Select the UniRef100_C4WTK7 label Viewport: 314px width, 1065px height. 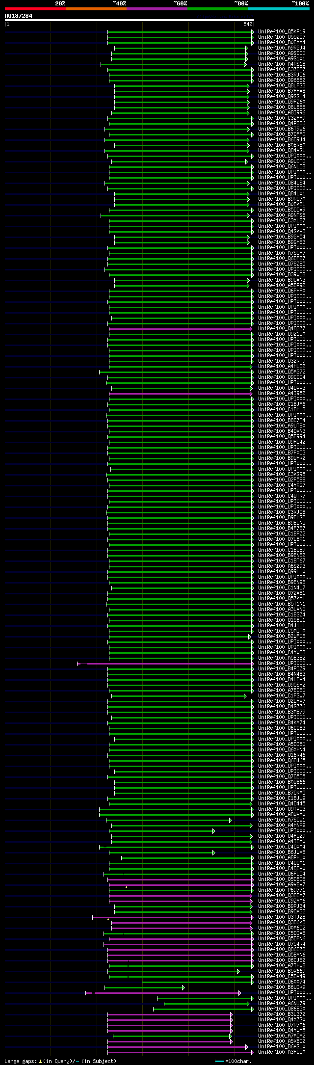coord(282,496)
